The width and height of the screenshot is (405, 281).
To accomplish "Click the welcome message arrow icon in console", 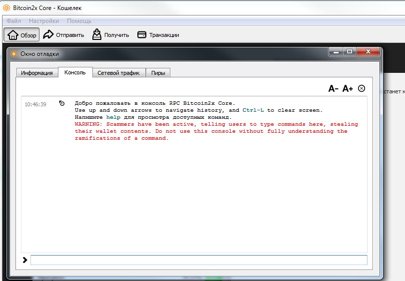I will coord(62,103).
